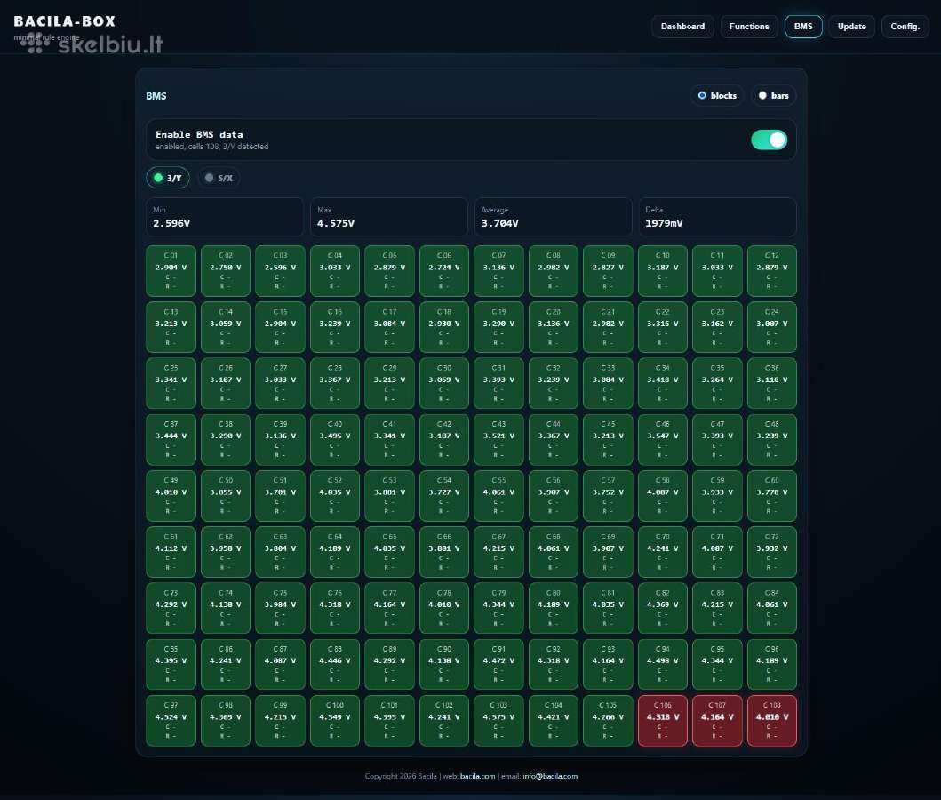Switch to the Functions tab
This screenshot has width=941, height=800.
click(749, 27)
